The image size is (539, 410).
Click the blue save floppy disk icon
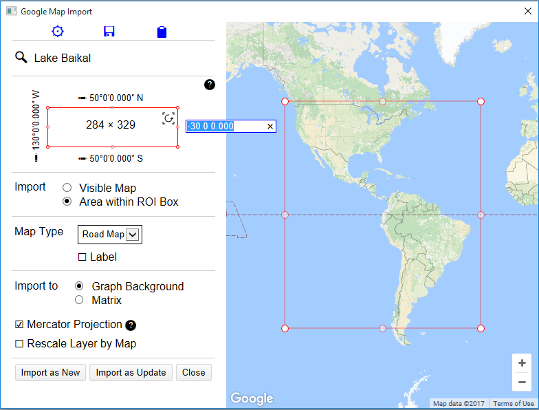[x=109, y=32]
